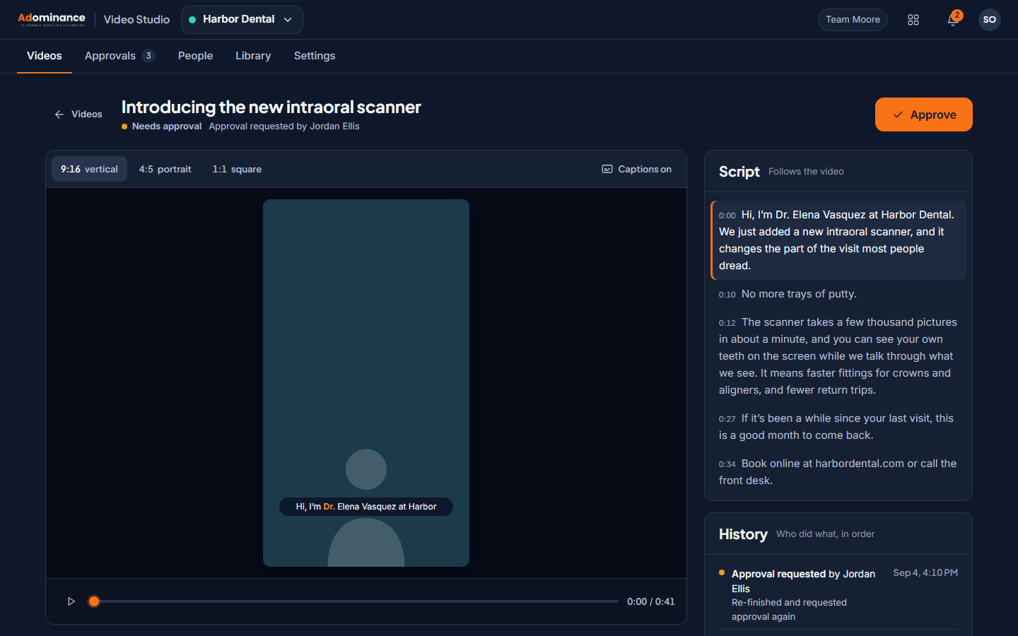Open the apps grid icon
This screenshot has height=636, width=1018.
pos(913,20)
